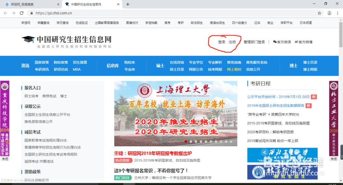Open 推免服务系统 link
343x185 pixels.
pos(257,62)
